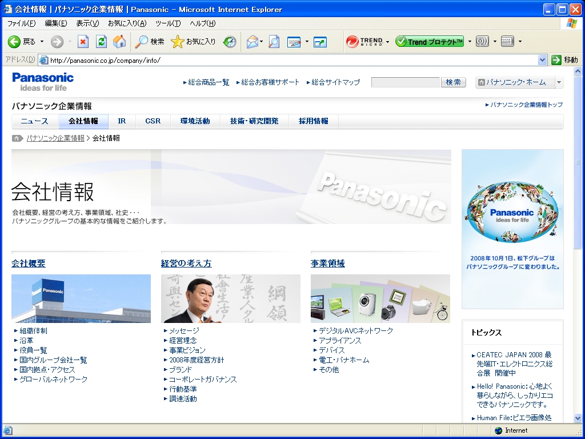
Task: Click the wireless signal toolbar icon
Action: point(482,41)
